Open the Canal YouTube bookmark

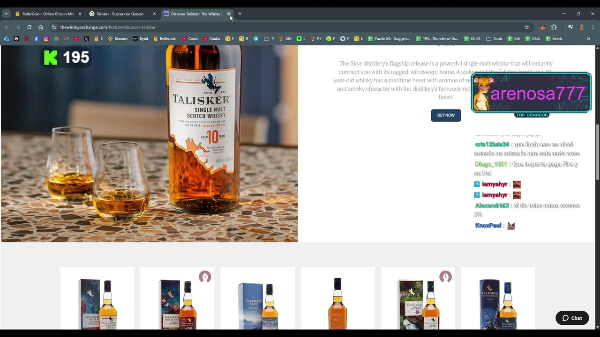point(190,39)
